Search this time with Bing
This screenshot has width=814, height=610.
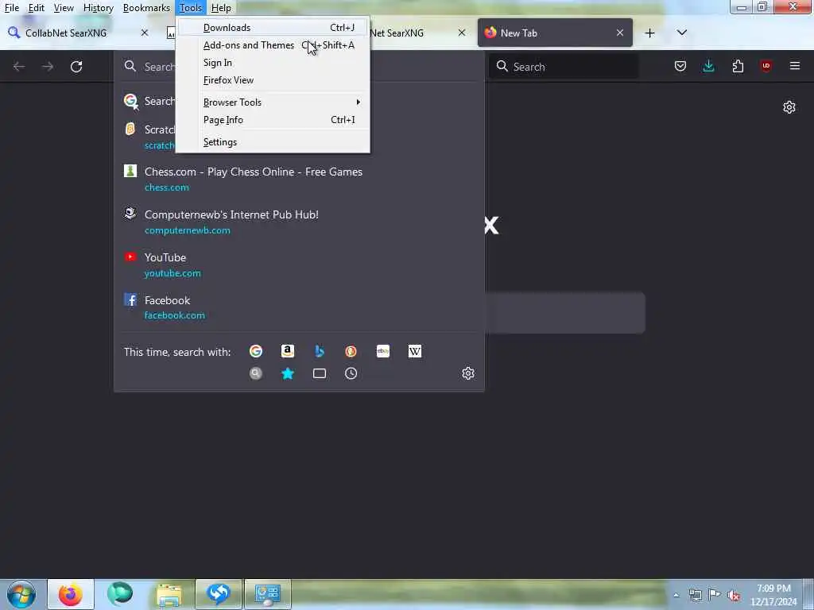[320, 352]
